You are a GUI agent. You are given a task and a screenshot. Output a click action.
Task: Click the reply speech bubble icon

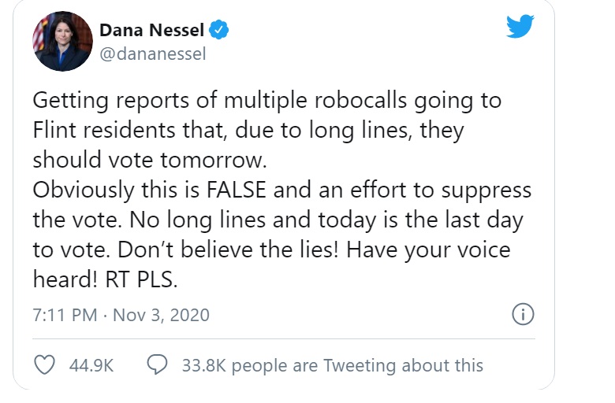[x=158, y=364]
